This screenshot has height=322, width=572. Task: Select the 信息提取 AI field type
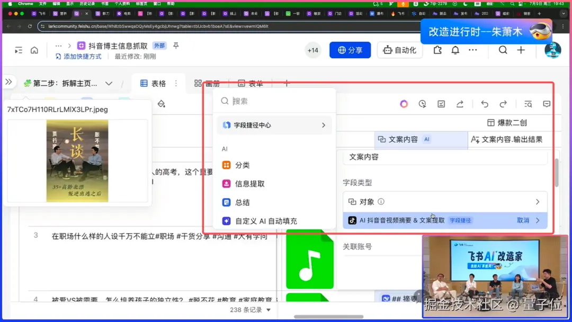[x=274, y=183]
